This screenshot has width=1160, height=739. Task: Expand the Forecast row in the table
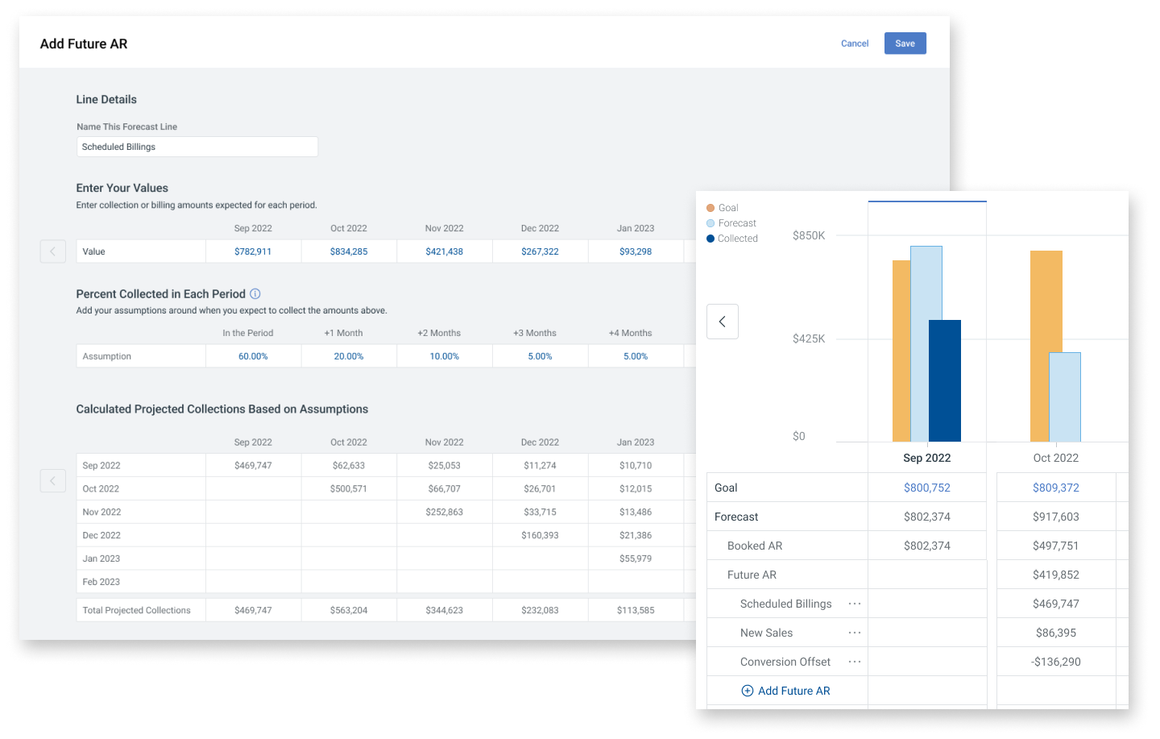736,517
